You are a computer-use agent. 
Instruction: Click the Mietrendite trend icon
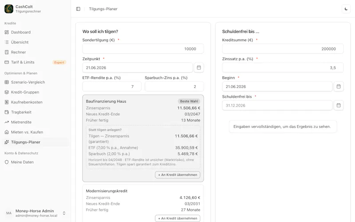7,122
